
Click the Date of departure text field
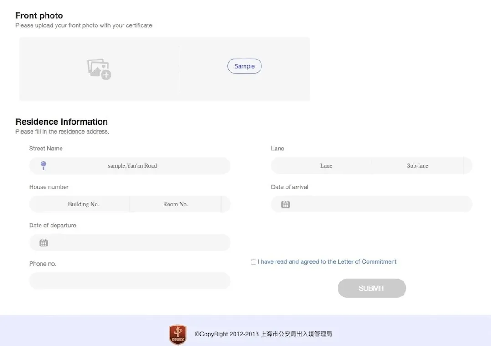pos(137,243)
